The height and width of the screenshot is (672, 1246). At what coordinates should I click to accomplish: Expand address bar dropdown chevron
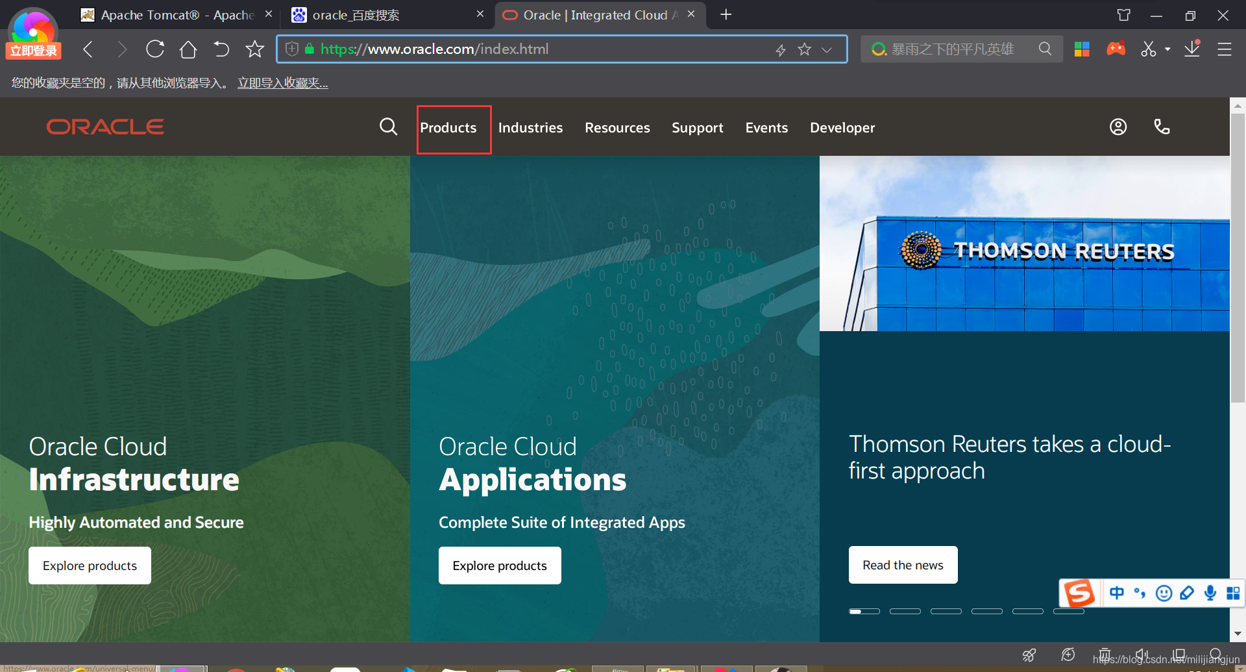point(827,49)
